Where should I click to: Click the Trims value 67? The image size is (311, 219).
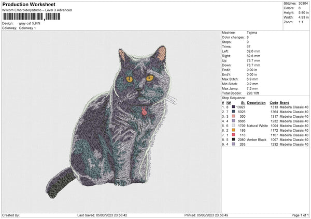(x=248, y=46)
